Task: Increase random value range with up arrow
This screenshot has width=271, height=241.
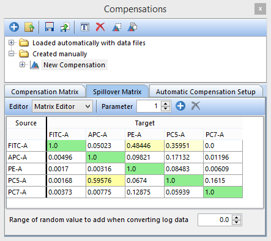Action: (x=237, y=217)
